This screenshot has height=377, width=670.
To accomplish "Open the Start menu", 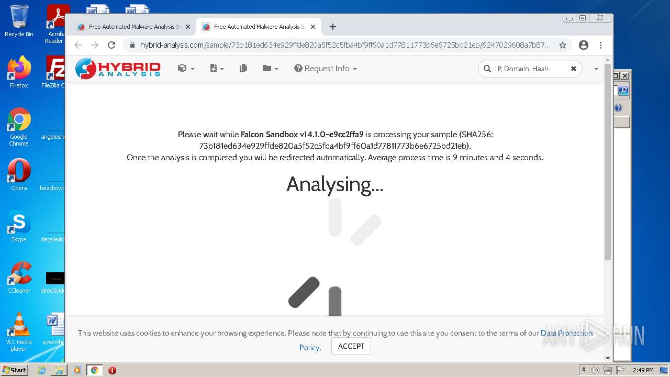I will point(14,370).
